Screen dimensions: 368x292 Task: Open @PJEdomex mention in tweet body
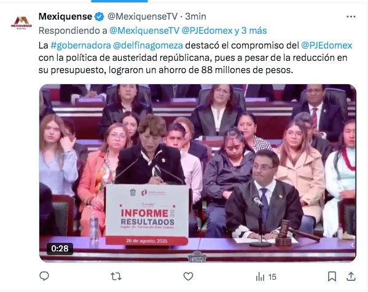click(x=326, y=45)
